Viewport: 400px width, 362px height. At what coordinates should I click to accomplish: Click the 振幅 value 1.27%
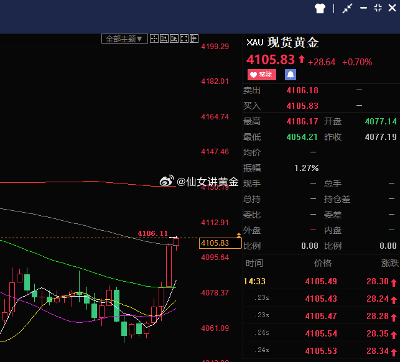[307, 168]
